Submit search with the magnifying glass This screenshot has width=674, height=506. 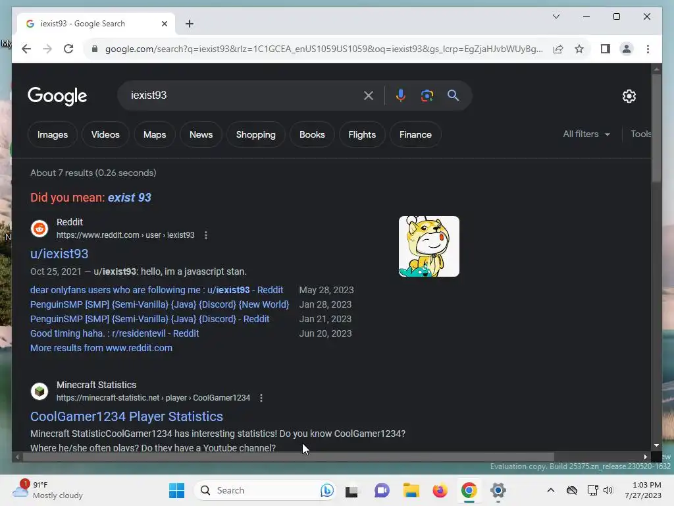coord(453,96)
